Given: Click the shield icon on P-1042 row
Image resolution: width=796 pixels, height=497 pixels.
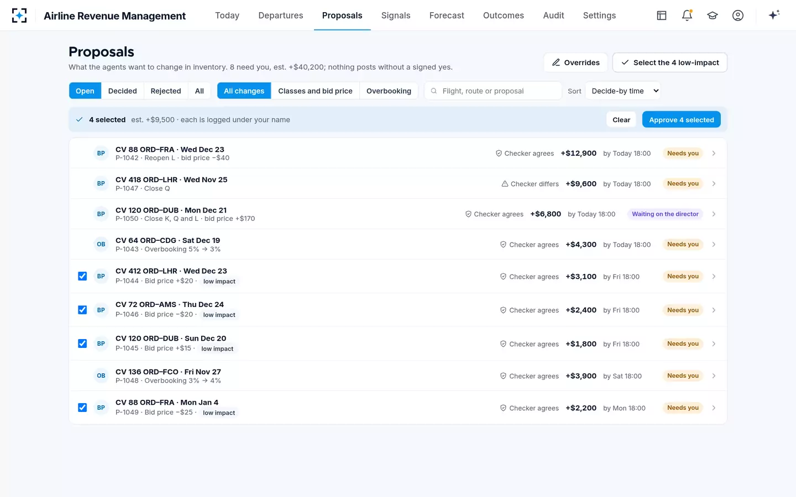Looking at the screenshot, I should coord(499,154).
